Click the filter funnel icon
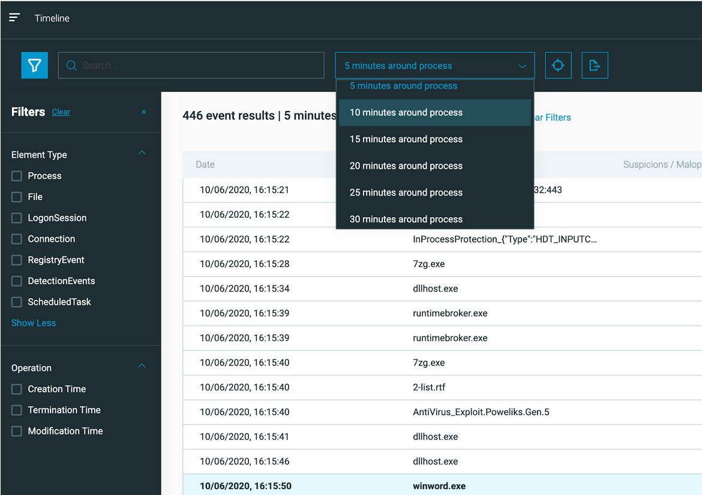Viewport: 702px width, 495px height. tap(34, 65)
